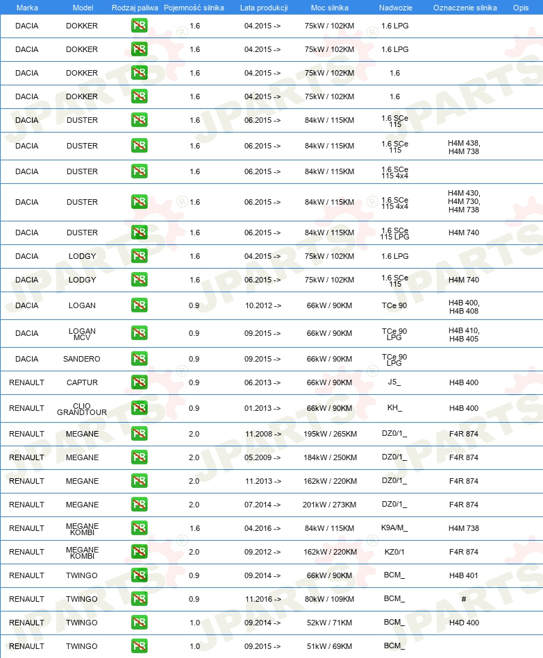Click the fuel icon in the DUSTER H4M 438 row
Screen dimensions: 543x658
pyautogui.click(x=139, y=146)
